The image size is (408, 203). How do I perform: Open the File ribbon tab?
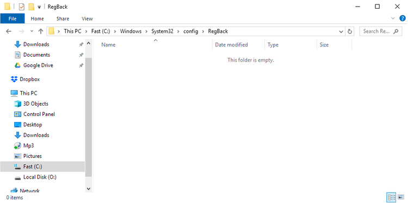[x=13, y=19]
